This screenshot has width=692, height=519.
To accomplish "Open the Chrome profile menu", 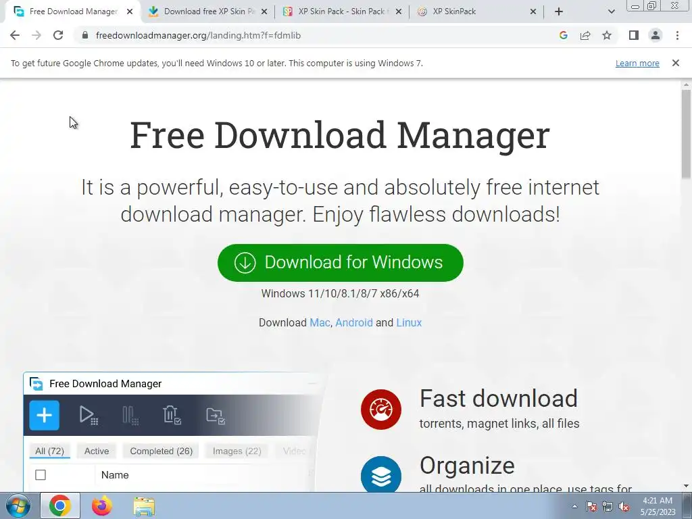I will pyautogui.click(x=656, y=35).
